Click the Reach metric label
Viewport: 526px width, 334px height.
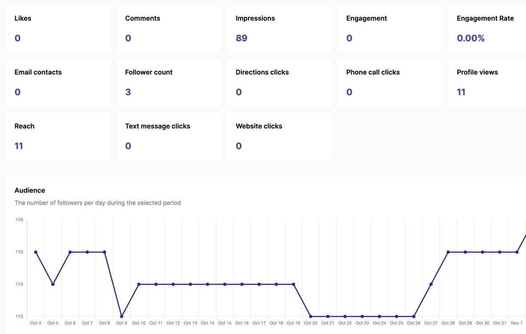(24, 126)
